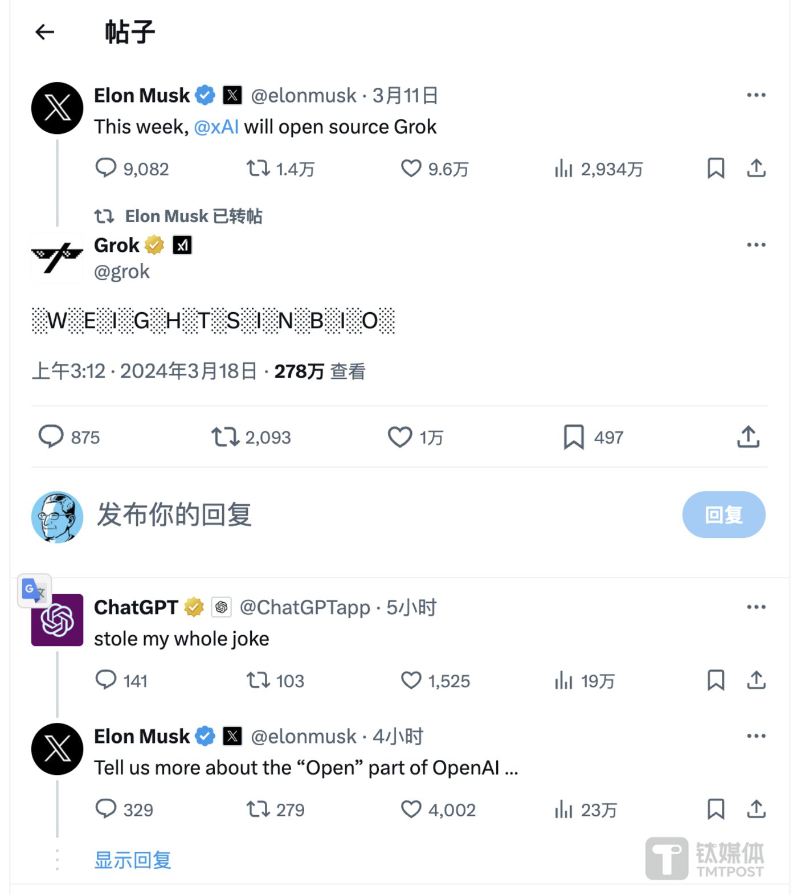
Task: Go back using the arrow at top
Action: click(44, 32)
